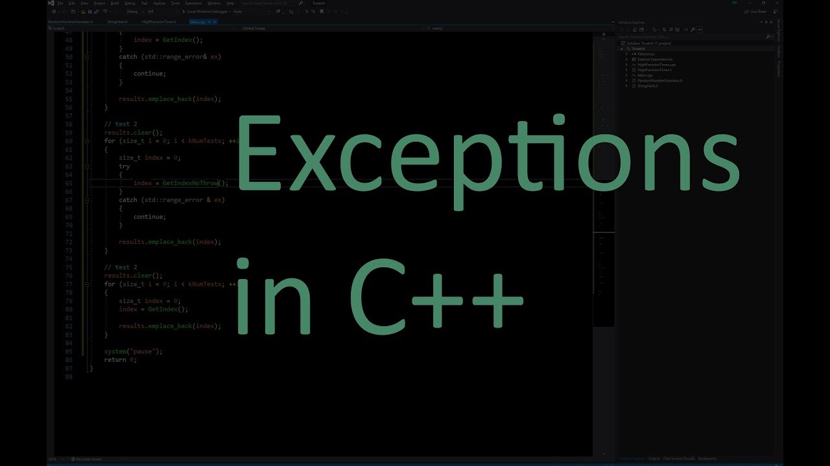Click Pending Changes Filter icon
Image resolution: width=830 pixels, height=466 pixels.
click(655, 30)
